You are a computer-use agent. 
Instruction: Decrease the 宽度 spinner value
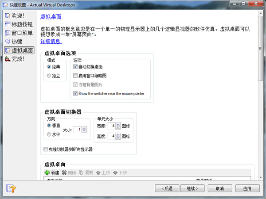coord(117,128)
